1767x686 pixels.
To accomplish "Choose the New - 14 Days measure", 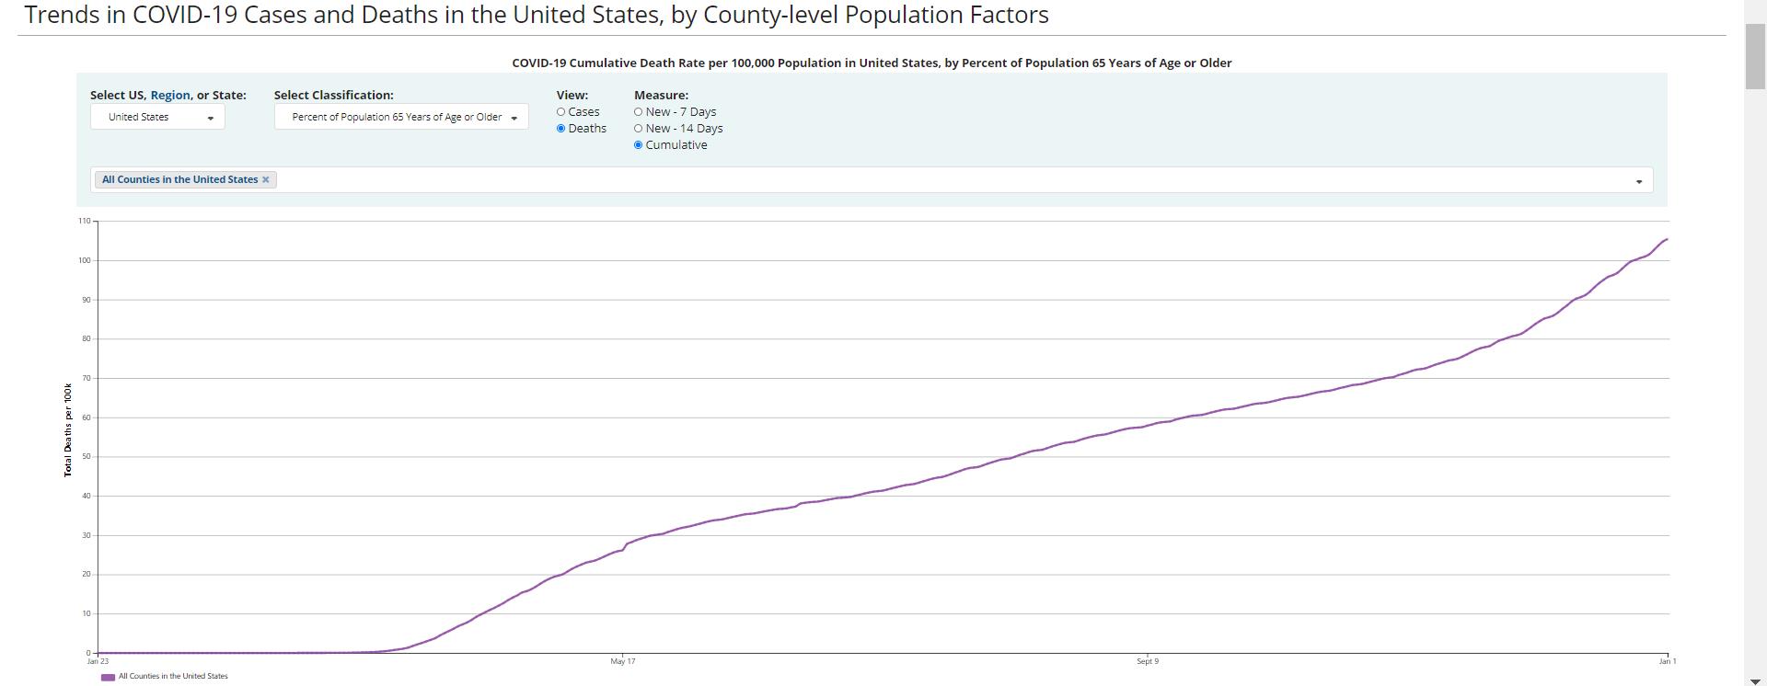I will tap(638, 129).
